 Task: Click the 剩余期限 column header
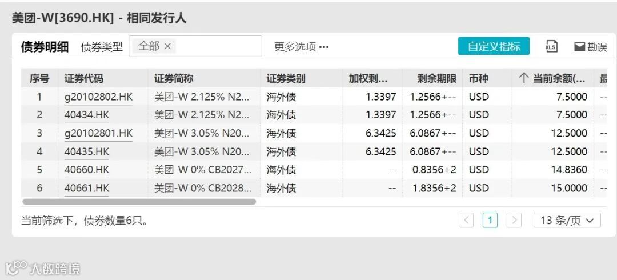(432, 78)
